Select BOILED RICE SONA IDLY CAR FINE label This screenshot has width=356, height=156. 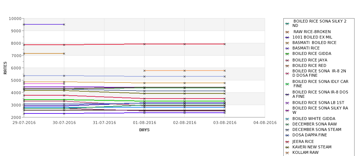tap(320, 84)
